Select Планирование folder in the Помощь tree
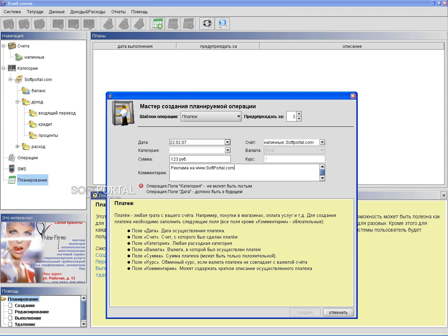The height and width of the screenshot is (336, 448). coord(23,299)
